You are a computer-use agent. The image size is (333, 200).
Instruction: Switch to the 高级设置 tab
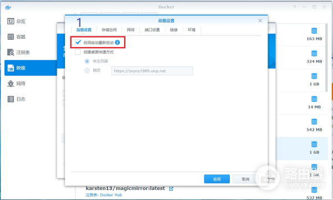pos(84,30)
